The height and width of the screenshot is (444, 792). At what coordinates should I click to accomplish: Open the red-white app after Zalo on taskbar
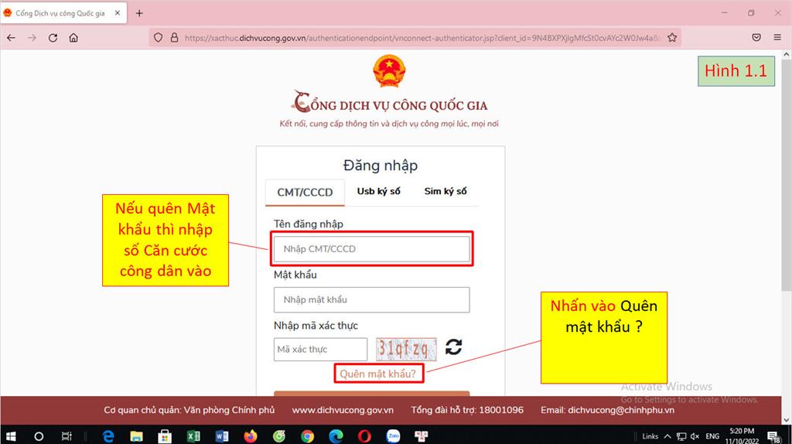coord(422,436)
